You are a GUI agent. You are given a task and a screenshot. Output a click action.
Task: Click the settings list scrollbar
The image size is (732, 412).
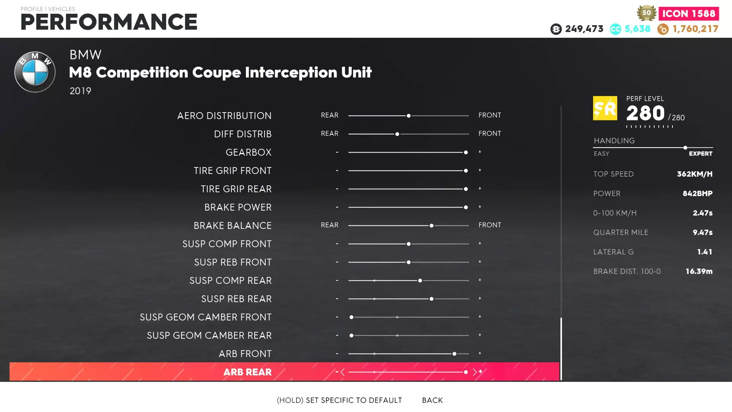[561, 349]
